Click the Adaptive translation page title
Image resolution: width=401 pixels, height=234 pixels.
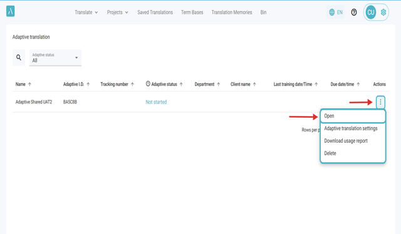pos(31,37)
